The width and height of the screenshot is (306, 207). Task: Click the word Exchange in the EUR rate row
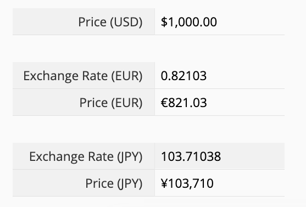51,76
